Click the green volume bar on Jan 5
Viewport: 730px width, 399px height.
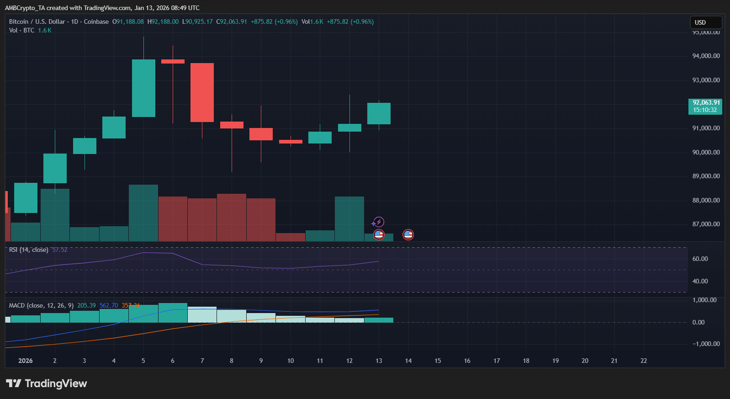click(143, 213)
